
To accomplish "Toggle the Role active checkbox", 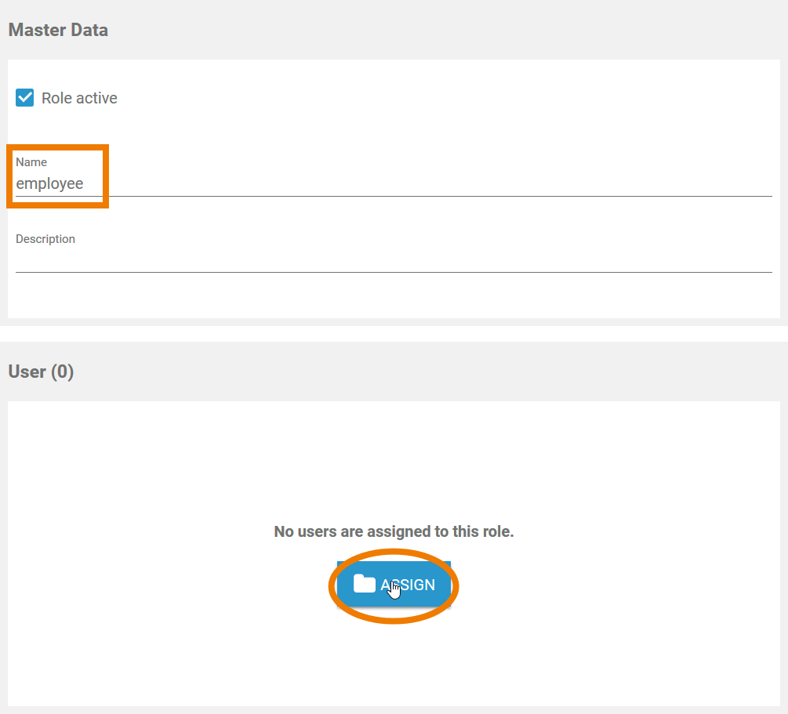I will coord(25,98).
